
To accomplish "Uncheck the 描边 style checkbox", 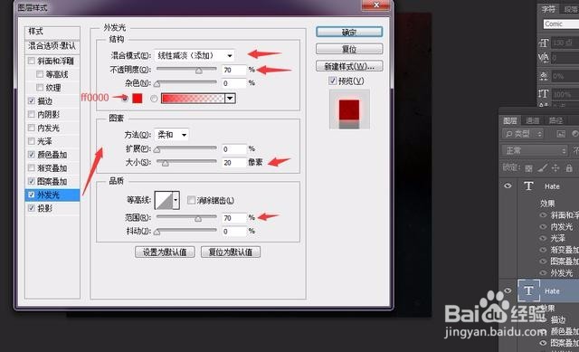I will click(32, 100).
